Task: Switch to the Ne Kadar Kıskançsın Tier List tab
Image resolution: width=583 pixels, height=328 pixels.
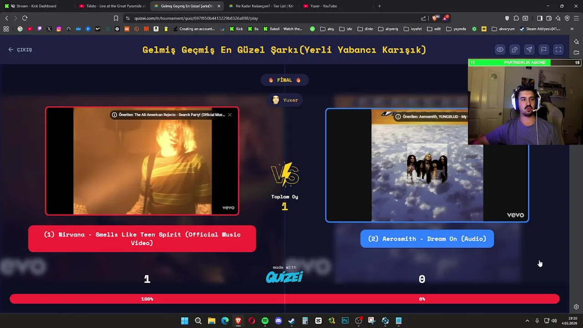Action: click(261, 6)
